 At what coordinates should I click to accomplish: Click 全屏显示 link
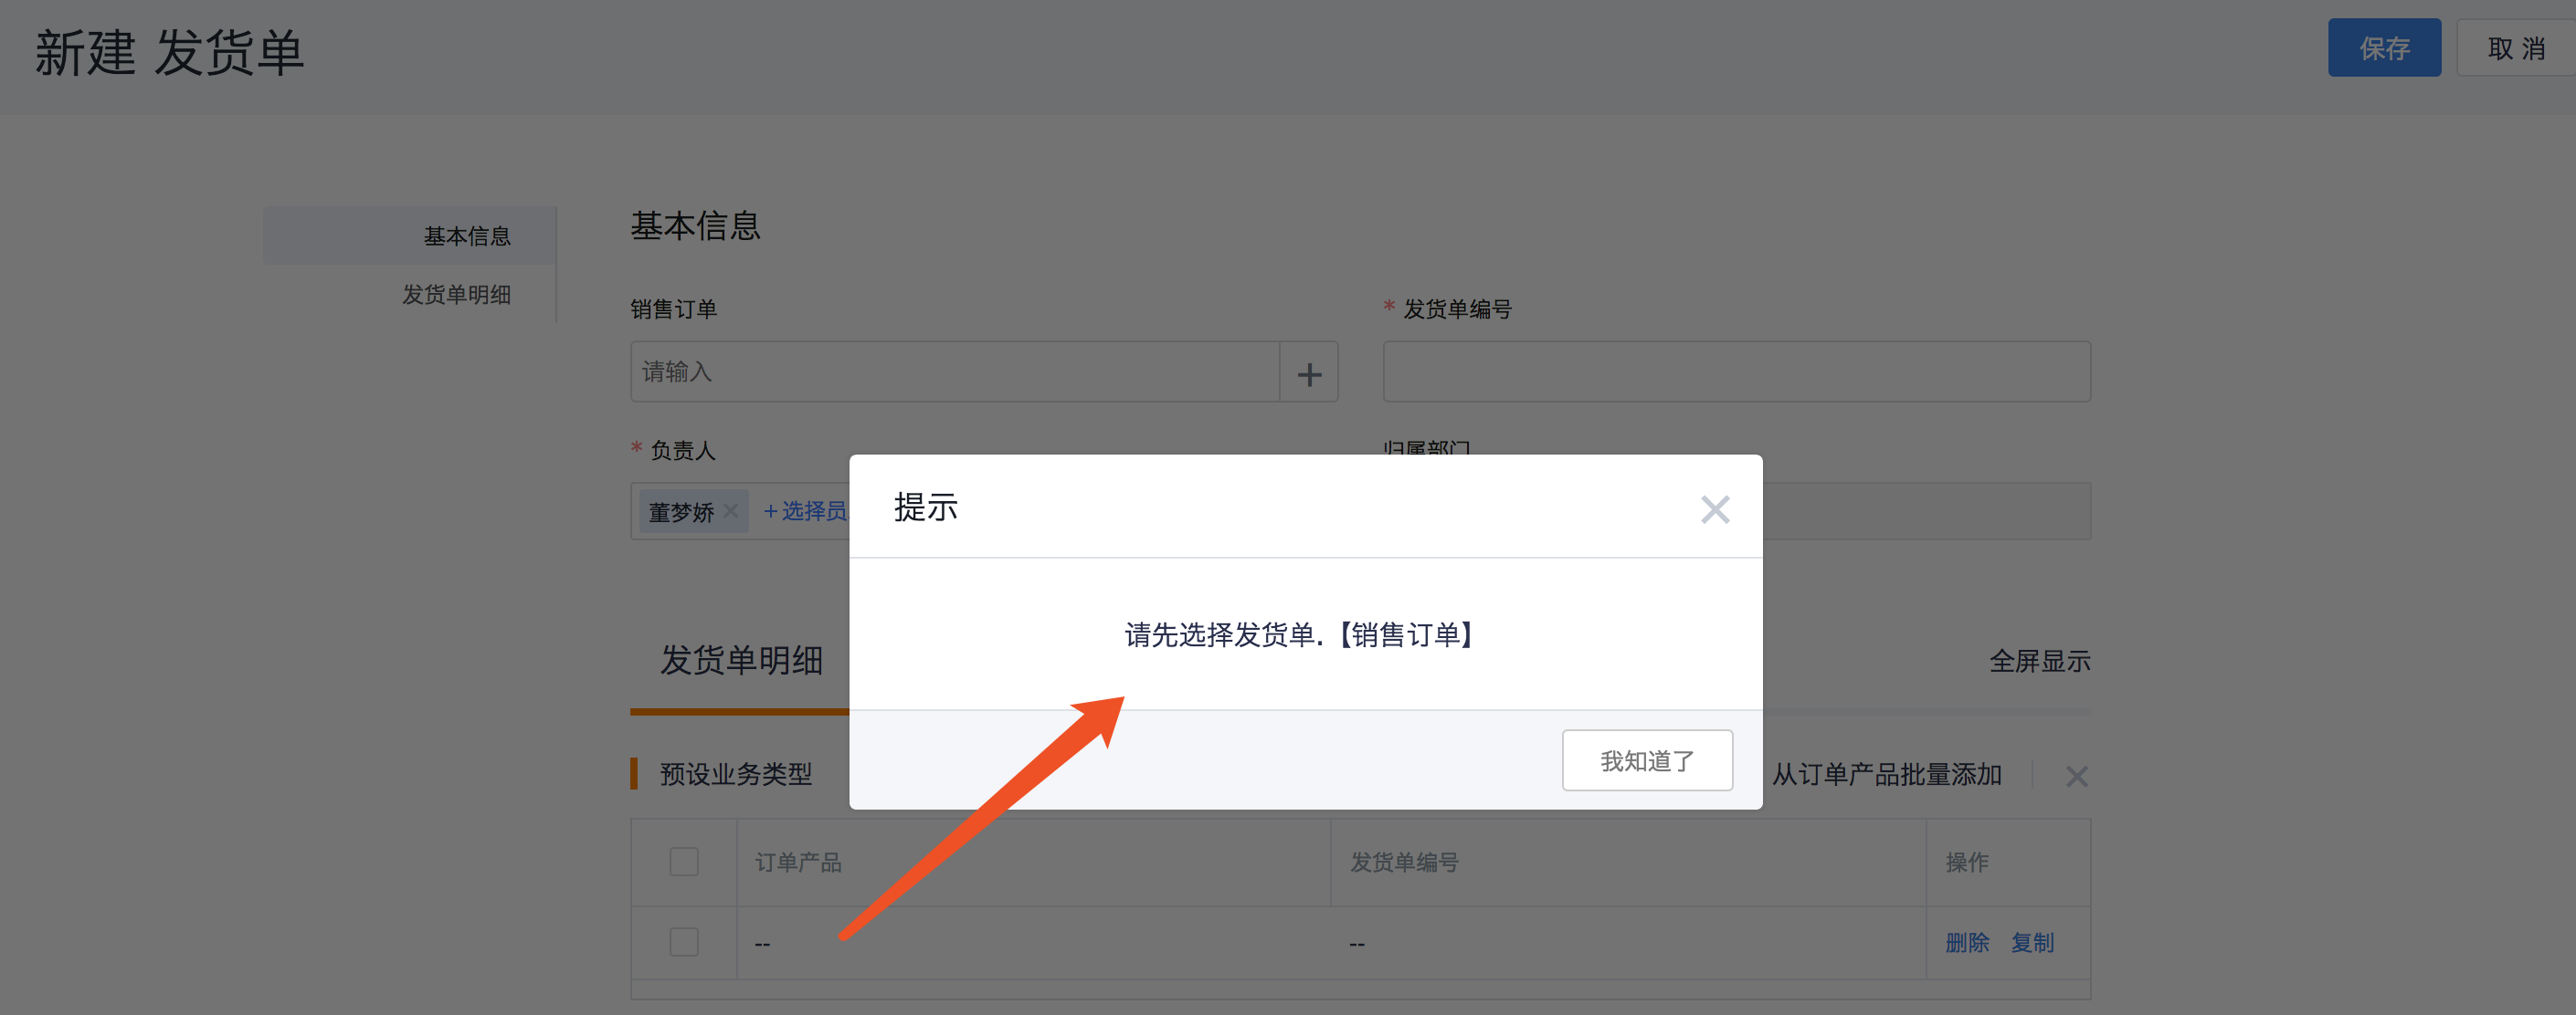tap(2040, 662)
